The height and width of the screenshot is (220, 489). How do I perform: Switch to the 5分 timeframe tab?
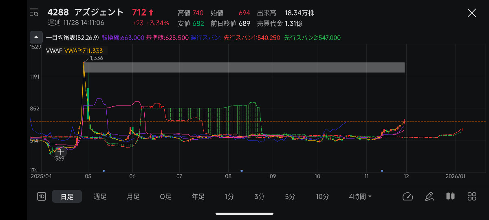tap(290, 197)
